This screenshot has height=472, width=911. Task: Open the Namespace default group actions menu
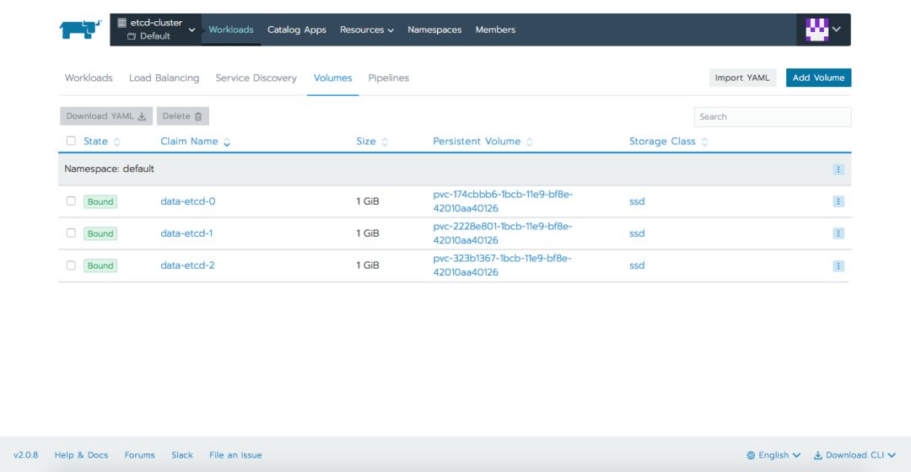click(x=838, y=169)
